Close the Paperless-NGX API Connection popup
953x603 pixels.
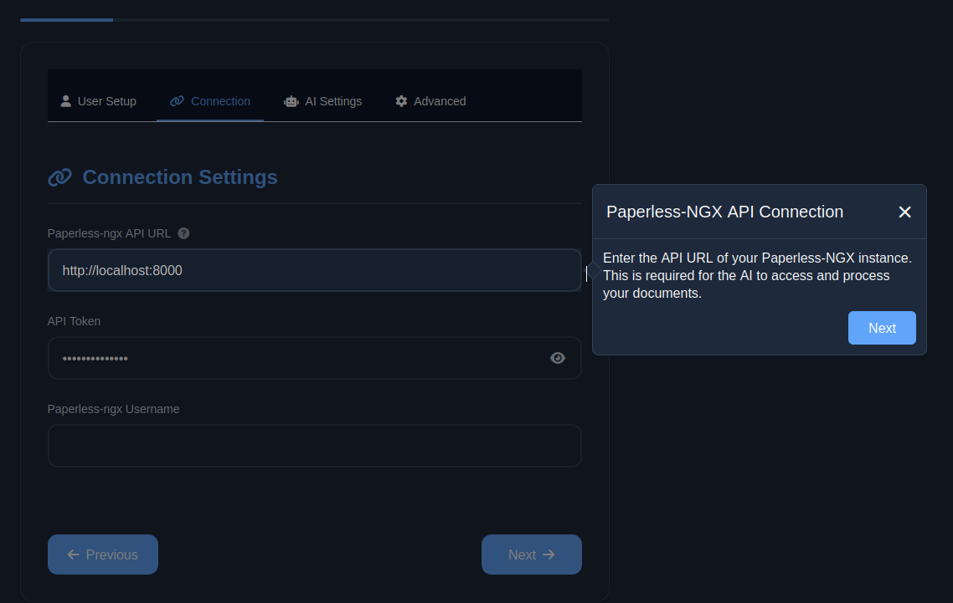904,212
